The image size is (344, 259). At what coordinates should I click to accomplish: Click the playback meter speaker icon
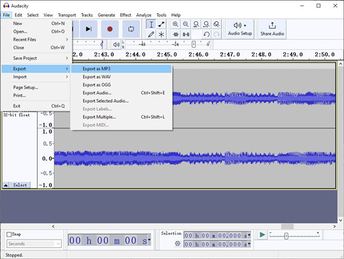[116, 44]
